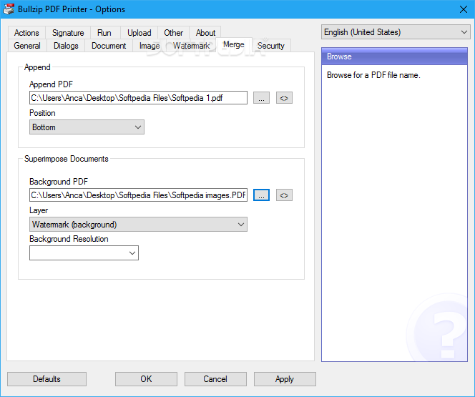The width and height of the screenshot is (475, 397).
Task: Apply the changes with Apply button
Action: pyautogui.click(x=285, y=379)
